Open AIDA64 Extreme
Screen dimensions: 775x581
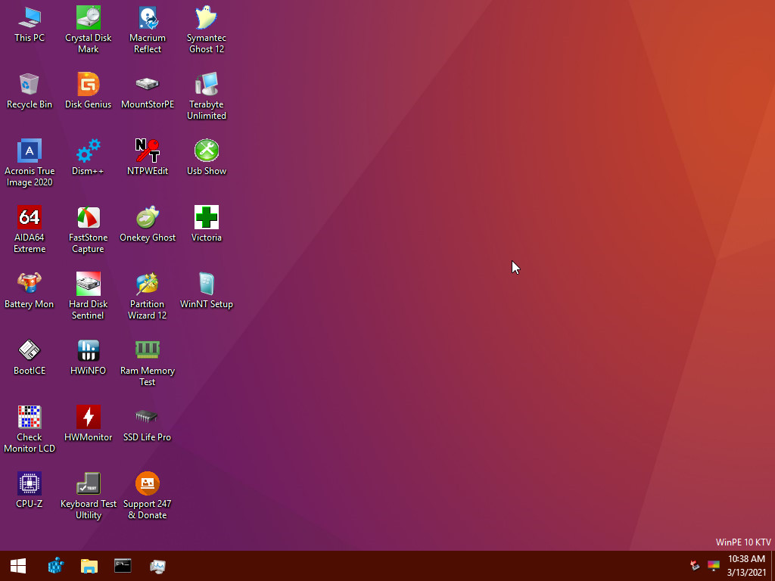tap(30, 230)
